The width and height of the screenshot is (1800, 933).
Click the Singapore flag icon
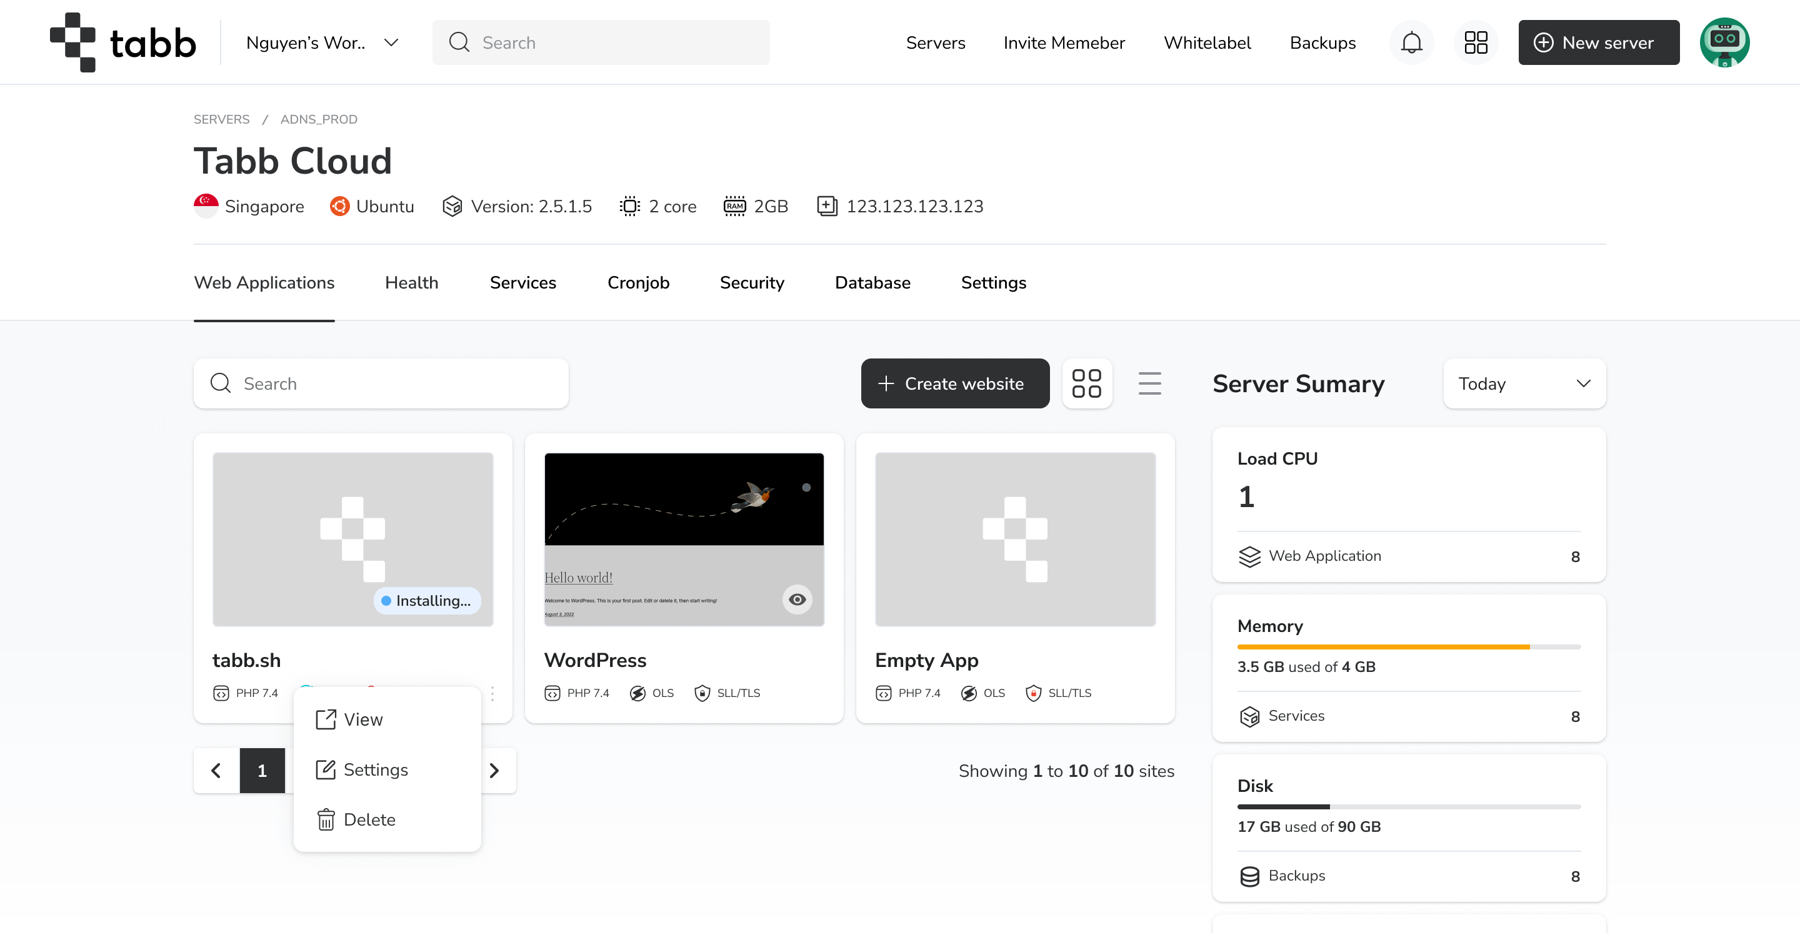click(206, 206)
